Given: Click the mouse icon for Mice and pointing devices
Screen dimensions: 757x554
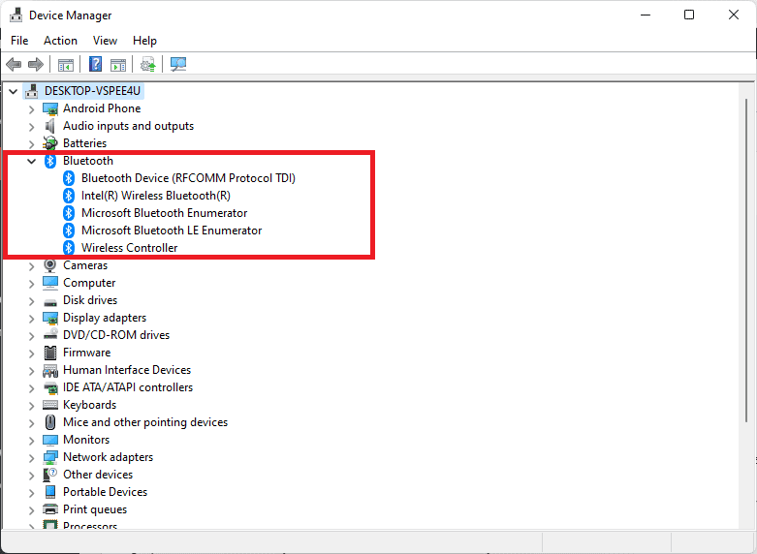Looking at the screenshot, I should pyautogui.click(x=50, y=422).
